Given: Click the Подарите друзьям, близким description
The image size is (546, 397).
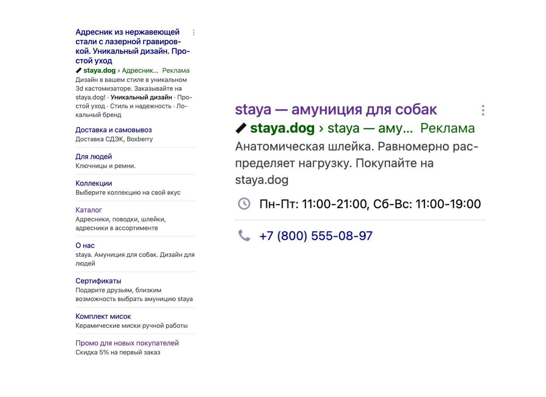Looking at the screenshot, I should point(134,294).
